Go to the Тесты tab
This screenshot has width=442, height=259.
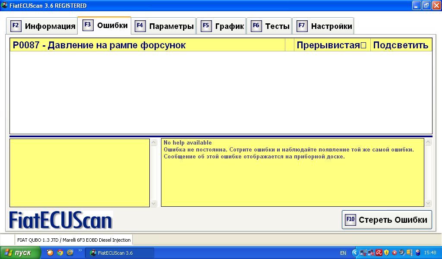tap(270, 26)
